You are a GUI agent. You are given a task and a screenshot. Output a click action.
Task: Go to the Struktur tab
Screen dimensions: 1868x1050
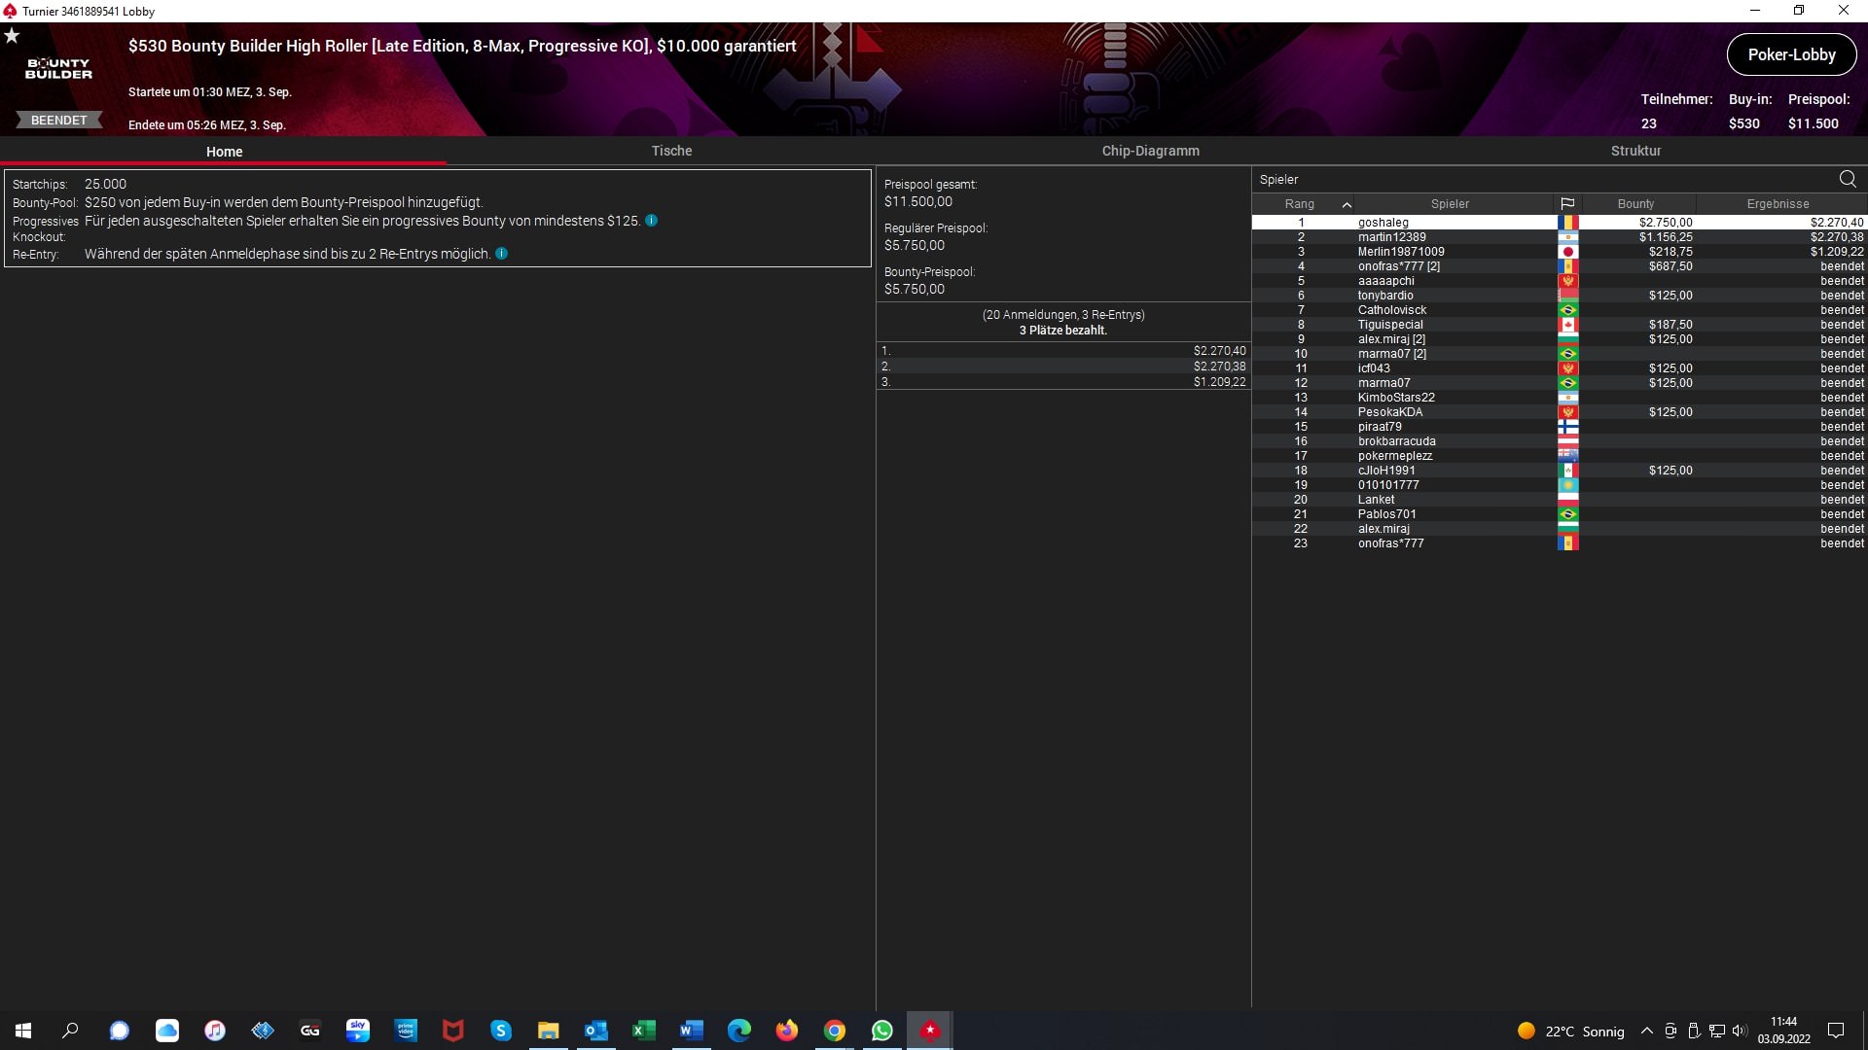click(x=1635, y=151)
